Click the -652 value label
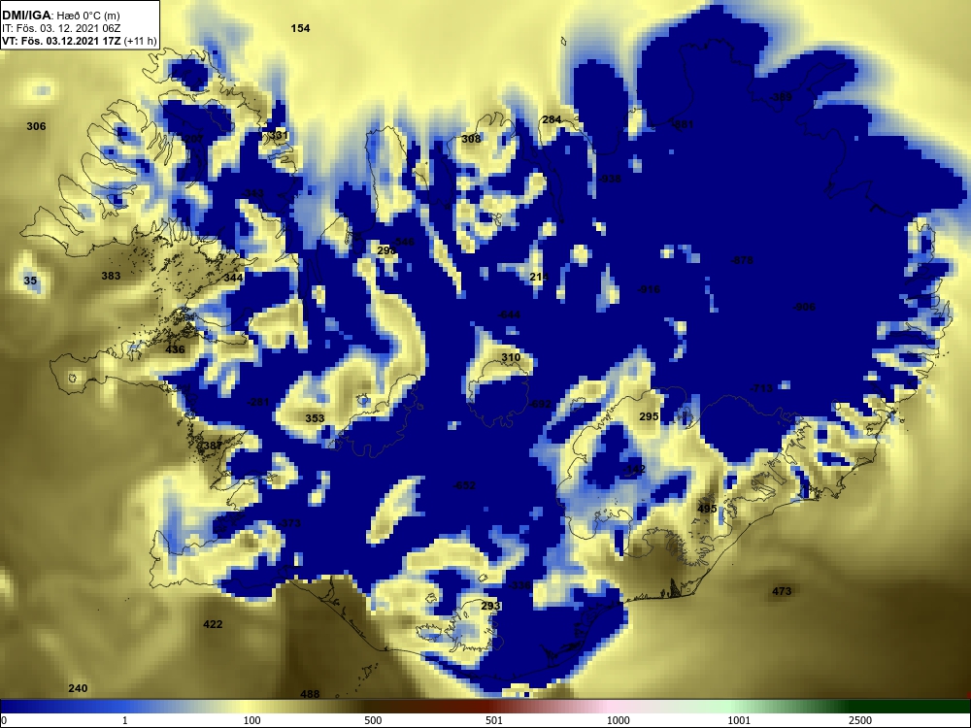971x728 pixels. pyautogui.click(x=464, y=485)
